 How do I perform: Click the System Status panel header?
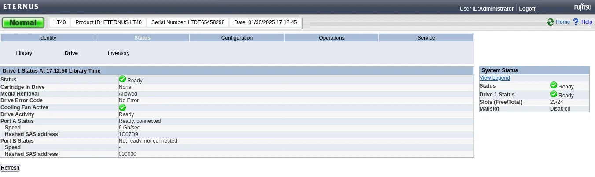pos(534,70)
